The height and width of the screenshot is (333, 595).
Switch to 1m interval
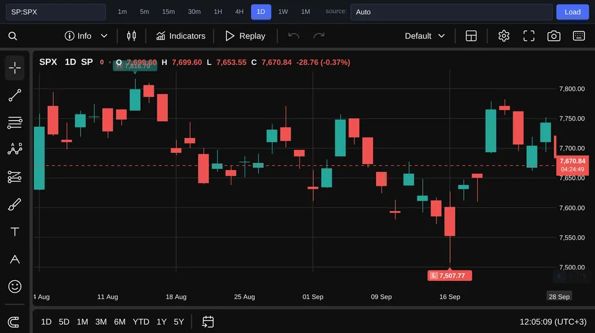pyautogui.click(x=122, y=12)
